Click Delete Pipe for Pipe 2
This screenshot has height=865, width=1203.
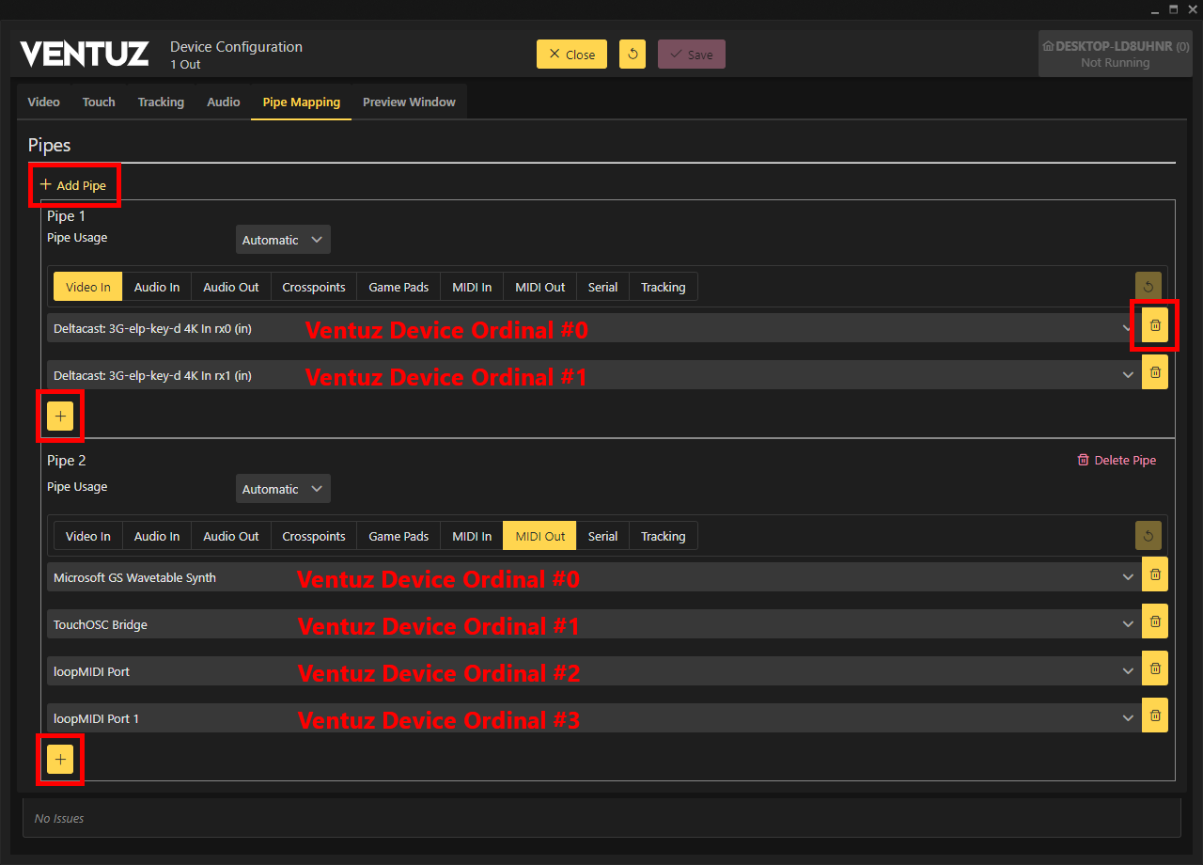click(x=1117, y=460)
